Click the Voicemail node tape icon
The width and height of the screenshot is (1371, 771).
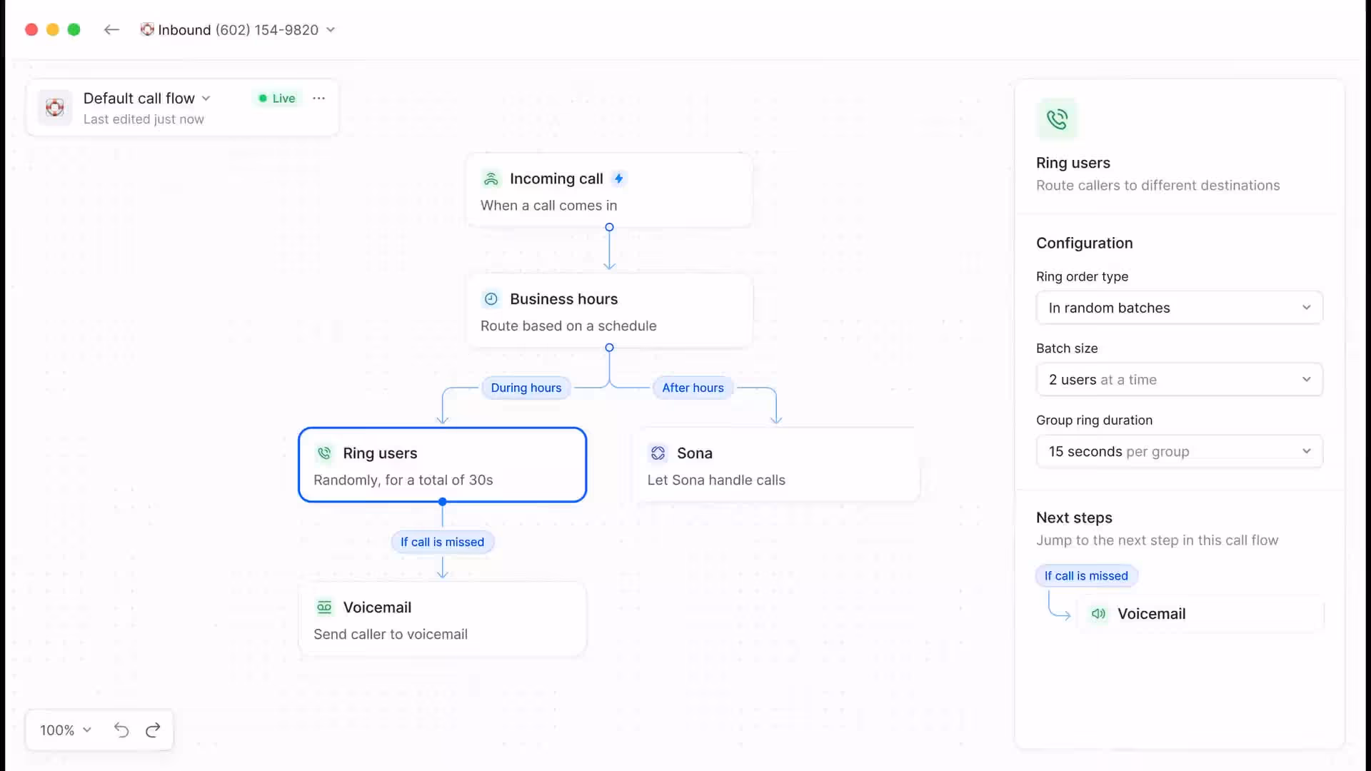324,608
